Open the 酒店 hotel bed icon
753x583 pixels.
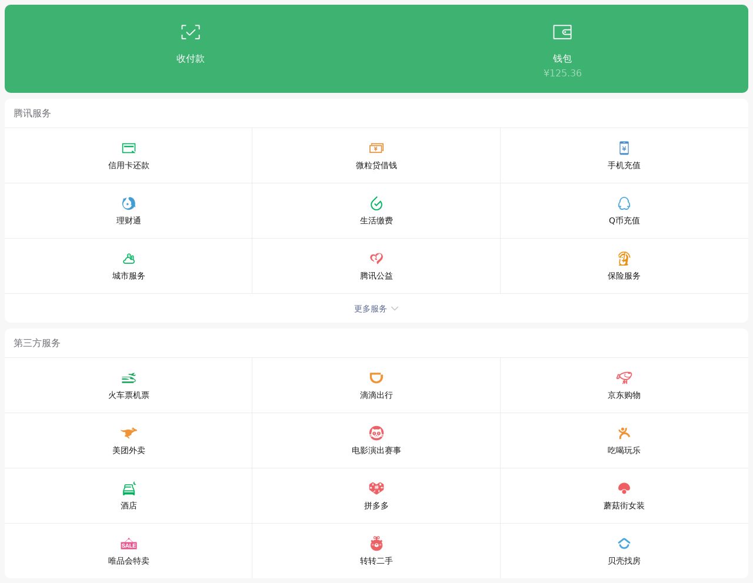pos(129,488)
